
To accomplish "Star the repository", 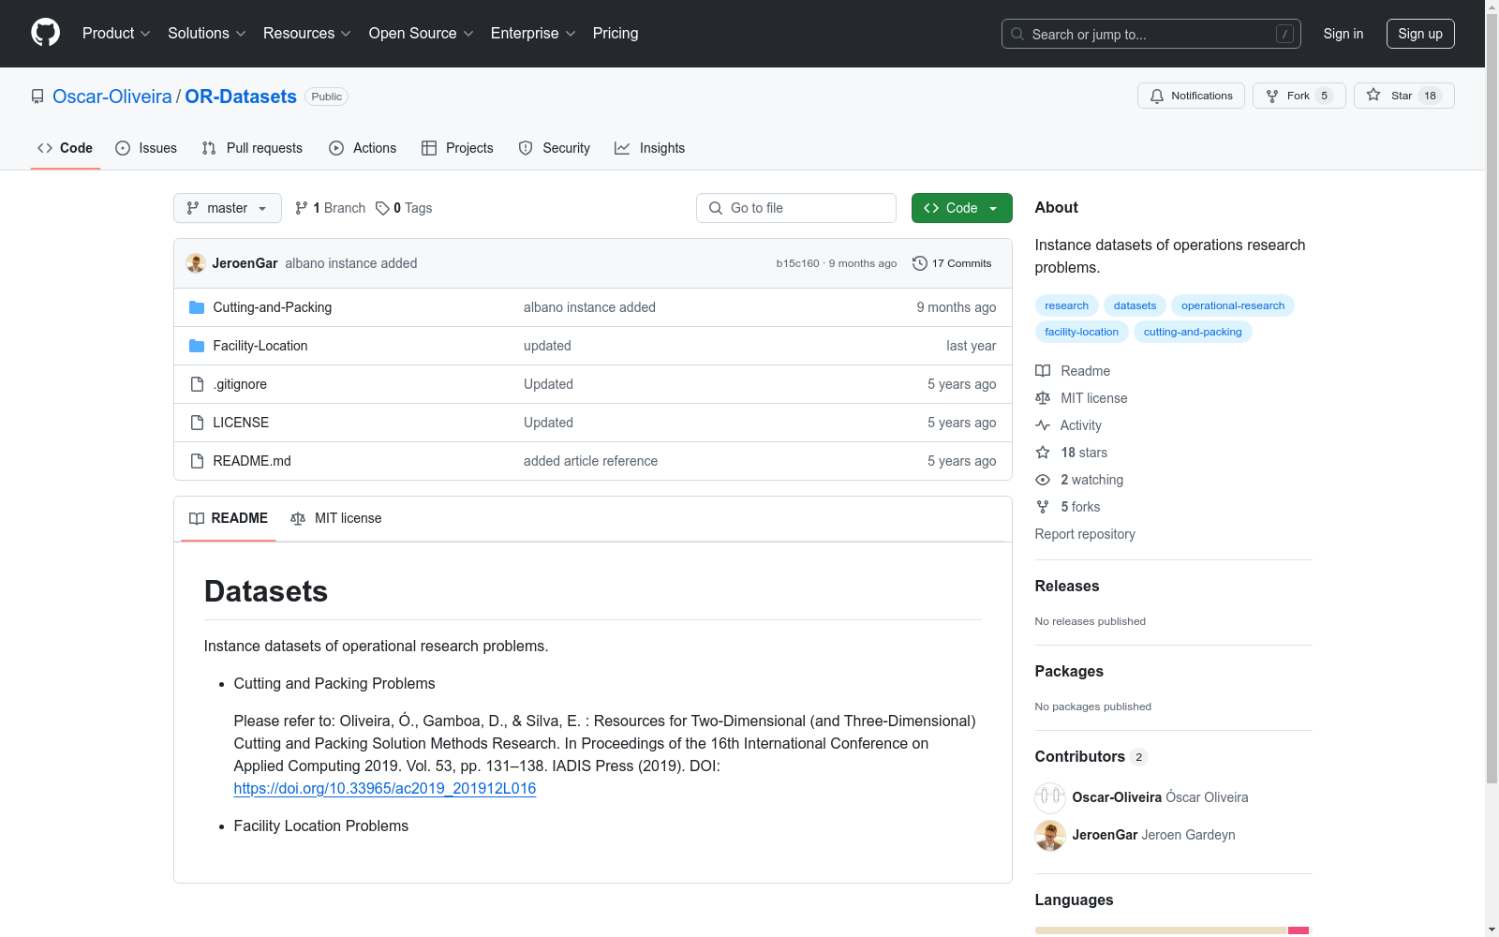I will (1403, 96).
